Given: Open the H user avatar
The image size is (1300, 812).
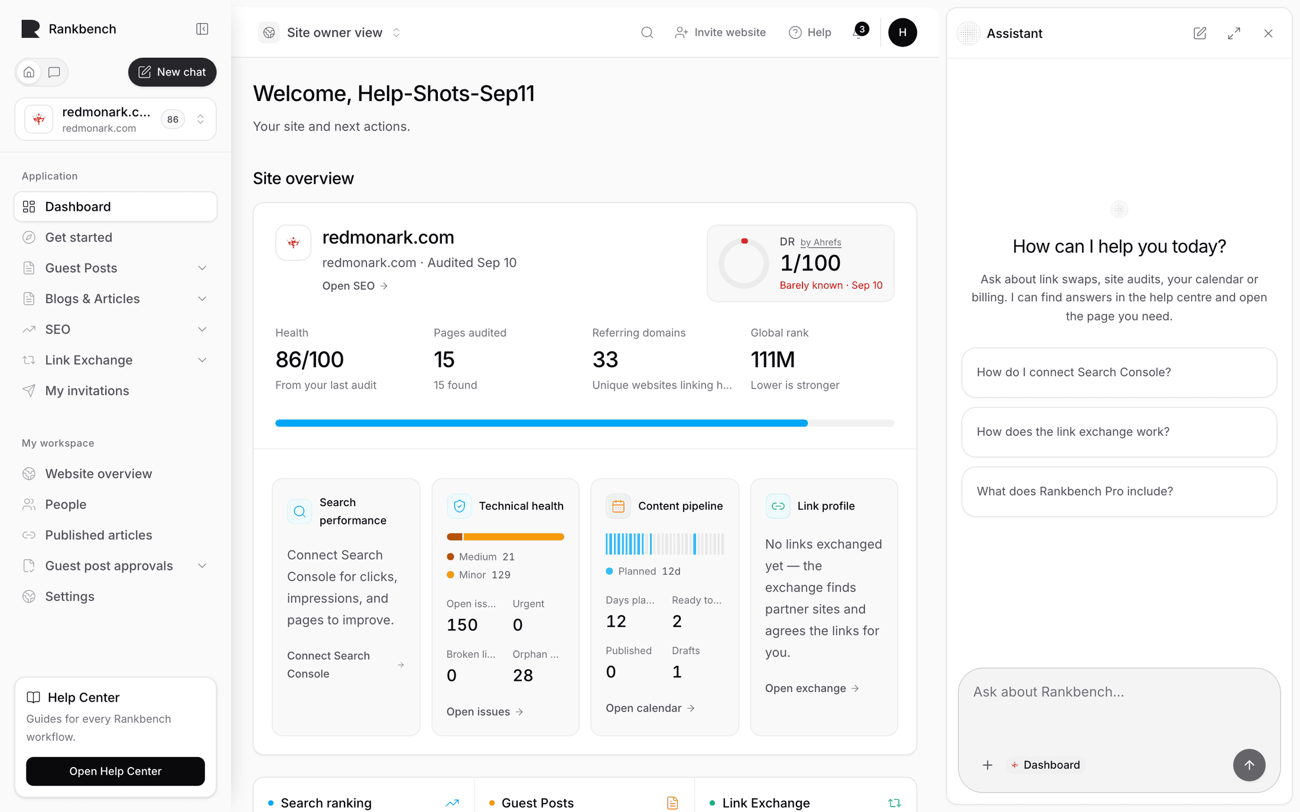Looking at the screenshot, I should (x=902, y=32).
